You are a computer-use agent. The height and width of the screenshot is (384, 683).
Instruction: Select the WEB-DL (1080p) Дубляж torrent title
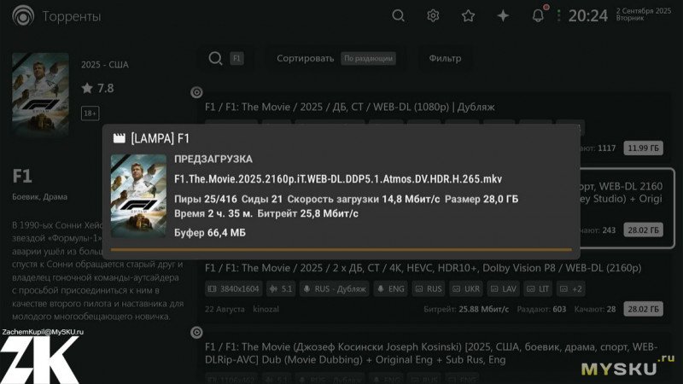pos(350,108)
